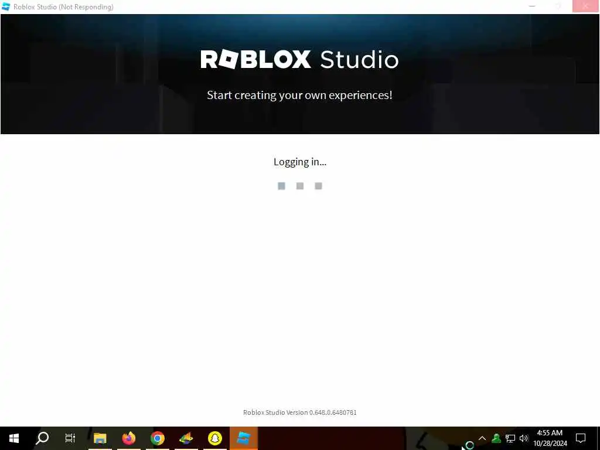
Task: Open Task View on taskbar
Action: click(x=70, y=438)
